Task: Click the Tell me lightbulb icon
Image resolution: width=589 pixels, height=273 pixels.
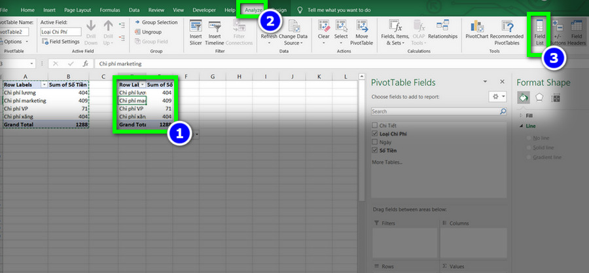Action: pyautogui.click(x=300, y=10)
